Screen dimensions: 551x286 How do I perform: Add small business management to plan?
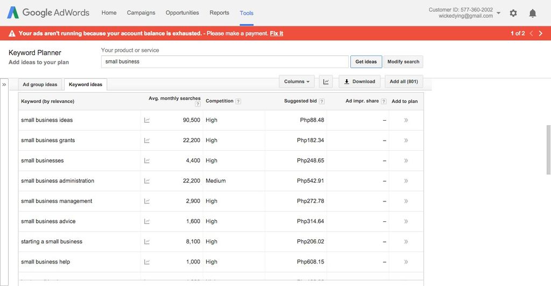point(406,201)
